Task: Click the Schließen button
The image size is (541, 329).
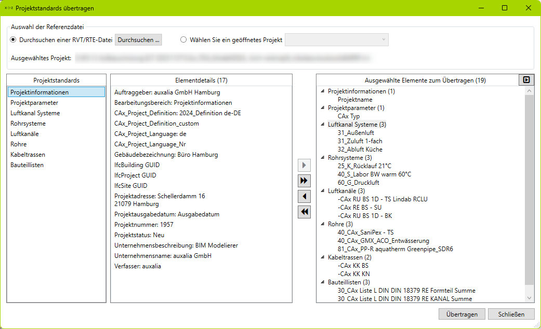Action: (511, 314)
